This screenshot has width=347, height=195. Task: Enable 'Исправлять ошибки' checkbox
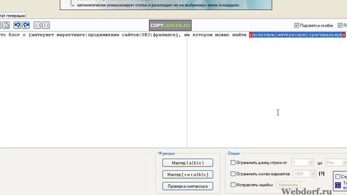(x=233, y=185)
